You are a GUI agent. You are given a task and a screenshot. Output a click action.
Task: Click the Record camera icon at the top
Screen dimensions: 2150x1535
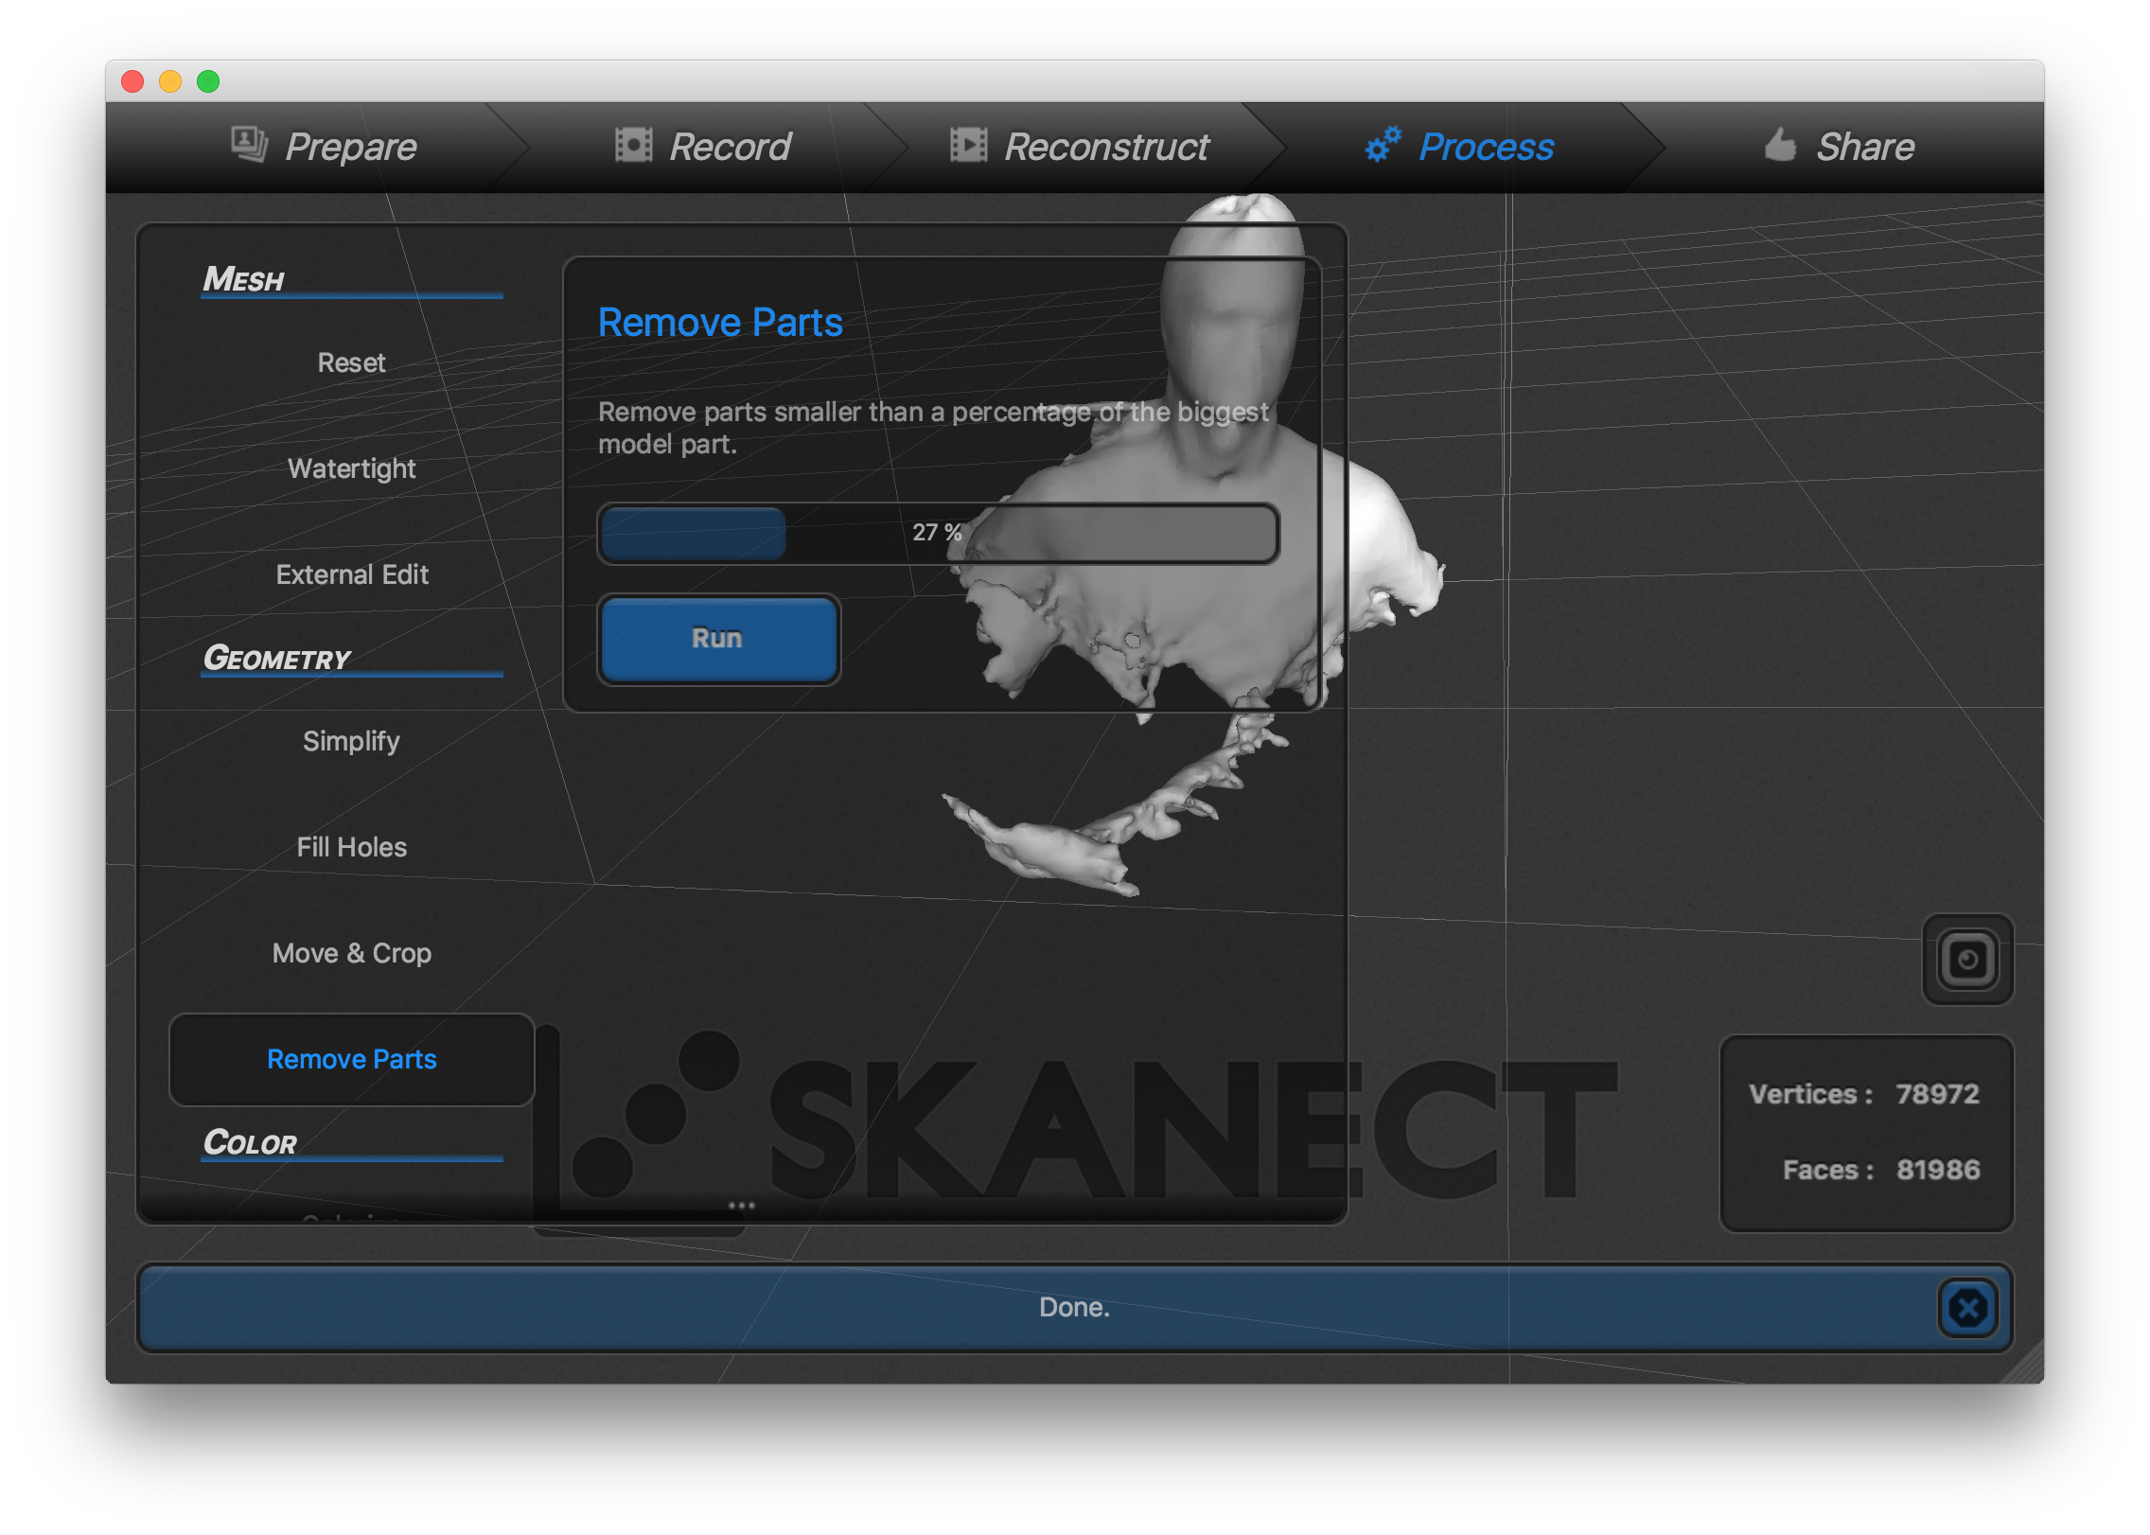pos(632,145)
